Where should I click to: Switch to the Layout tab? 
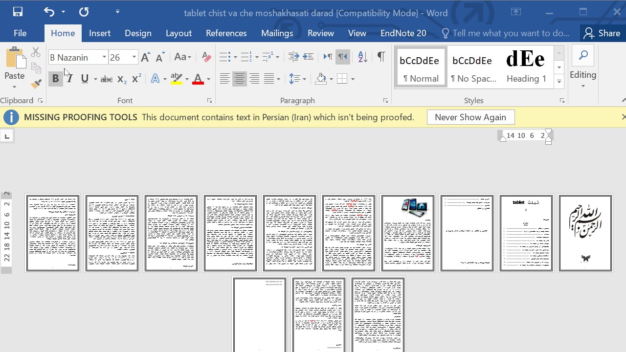click(x=179, y=33)
